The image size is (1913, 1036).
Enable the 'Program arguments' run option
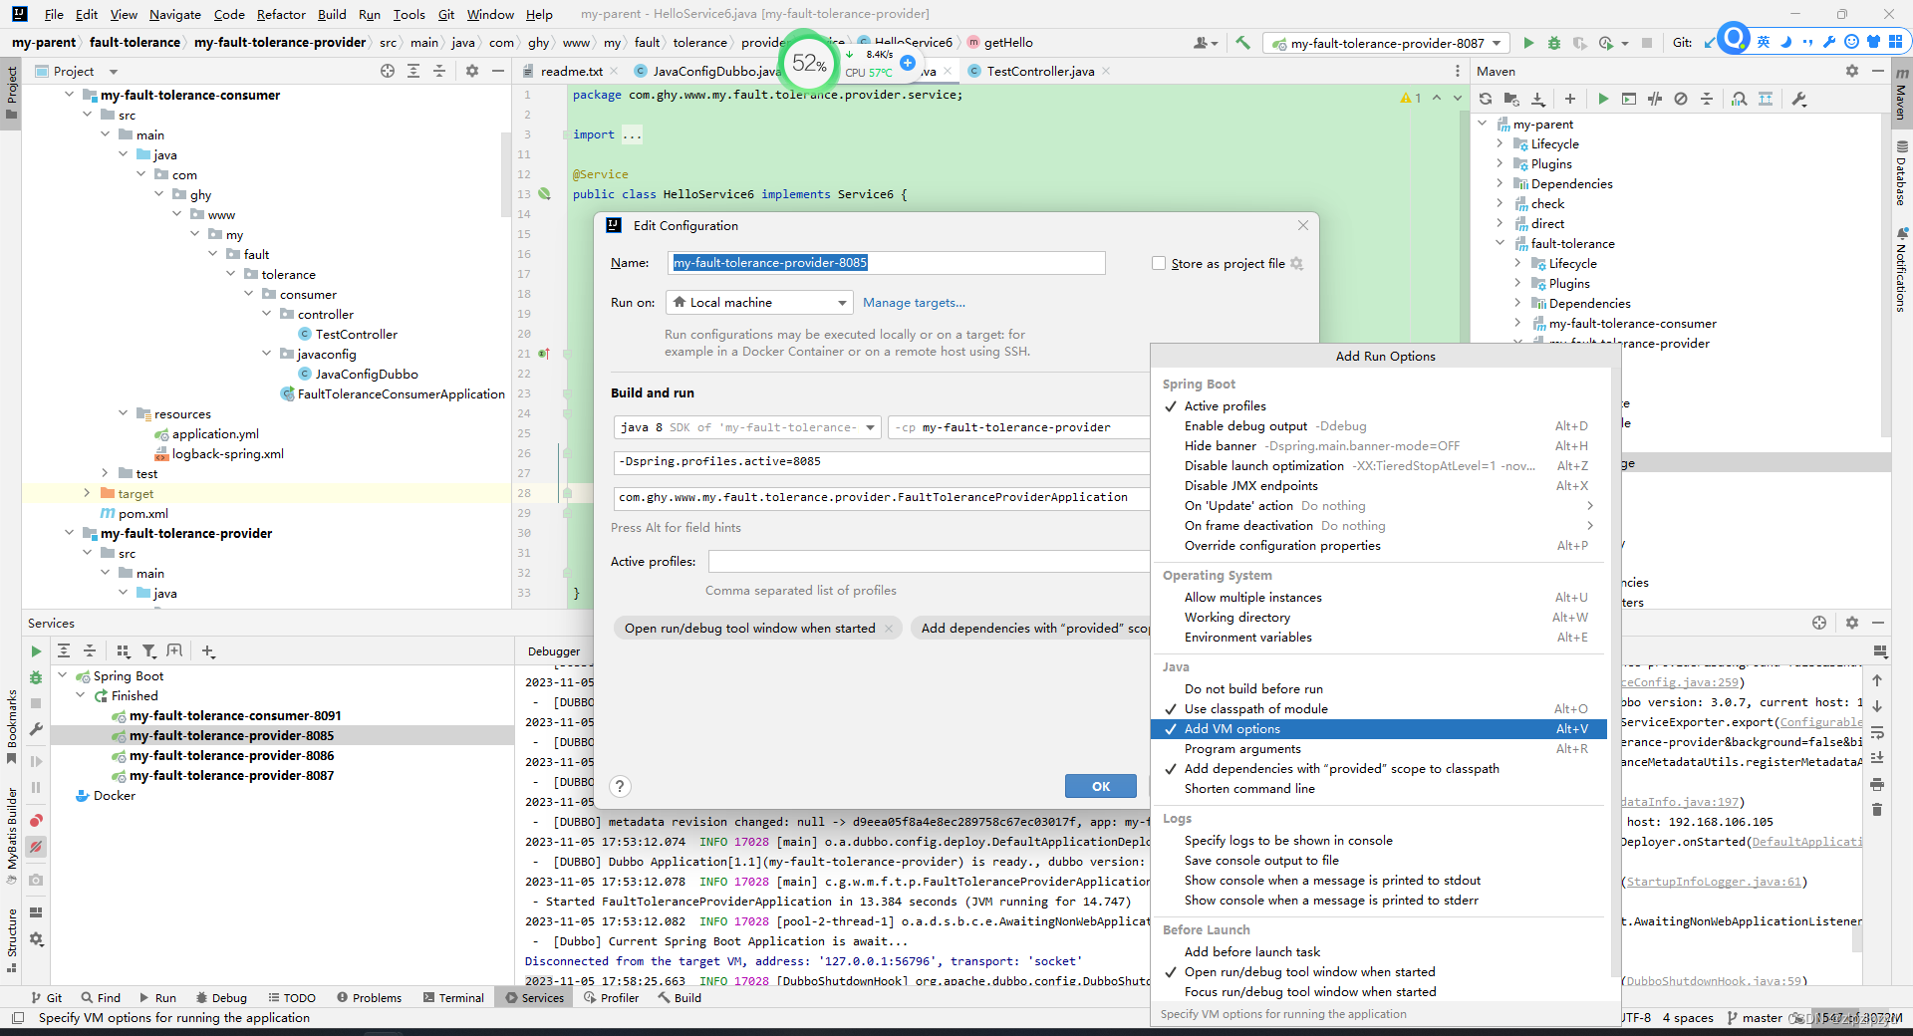[1242, 748]
